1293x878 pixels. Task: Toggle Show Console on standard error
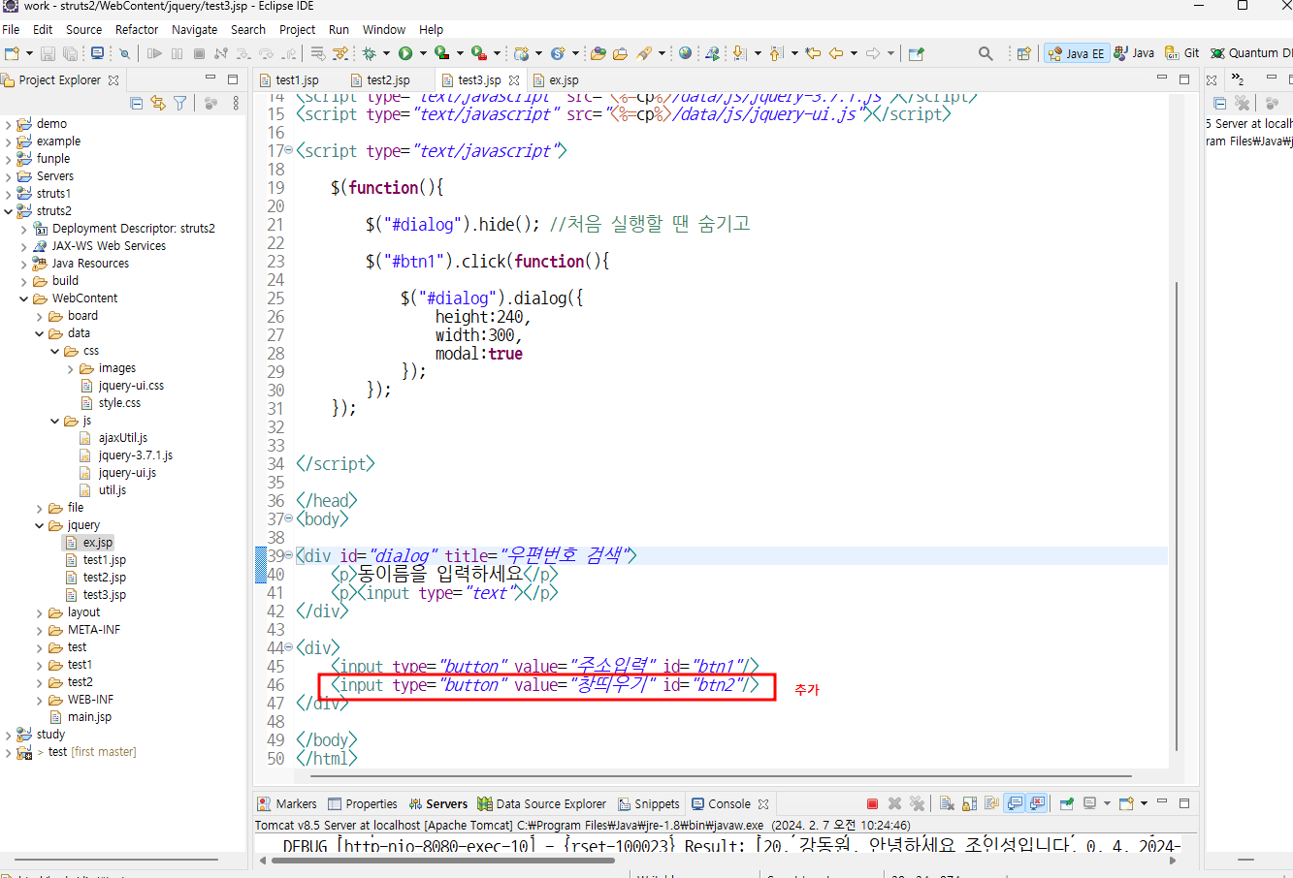click(x=1038, y=803)
